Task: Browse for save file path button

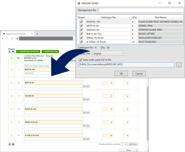Action: click(x=179, y=65)
